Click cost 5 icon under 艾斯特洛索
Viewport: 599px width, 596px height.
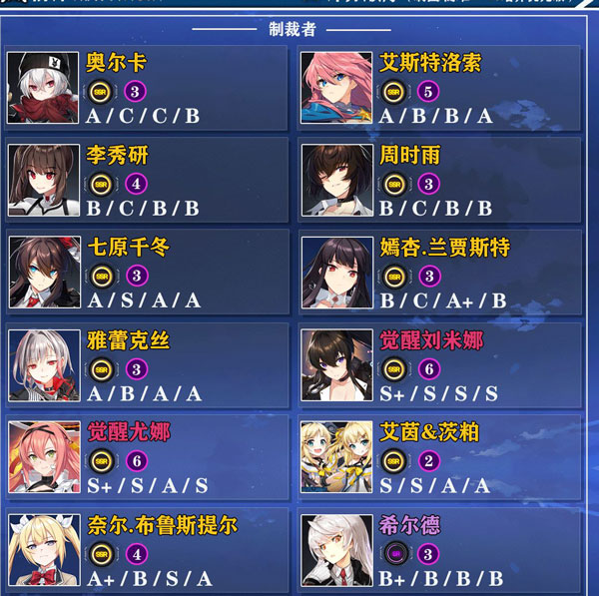tap(428, 92)
